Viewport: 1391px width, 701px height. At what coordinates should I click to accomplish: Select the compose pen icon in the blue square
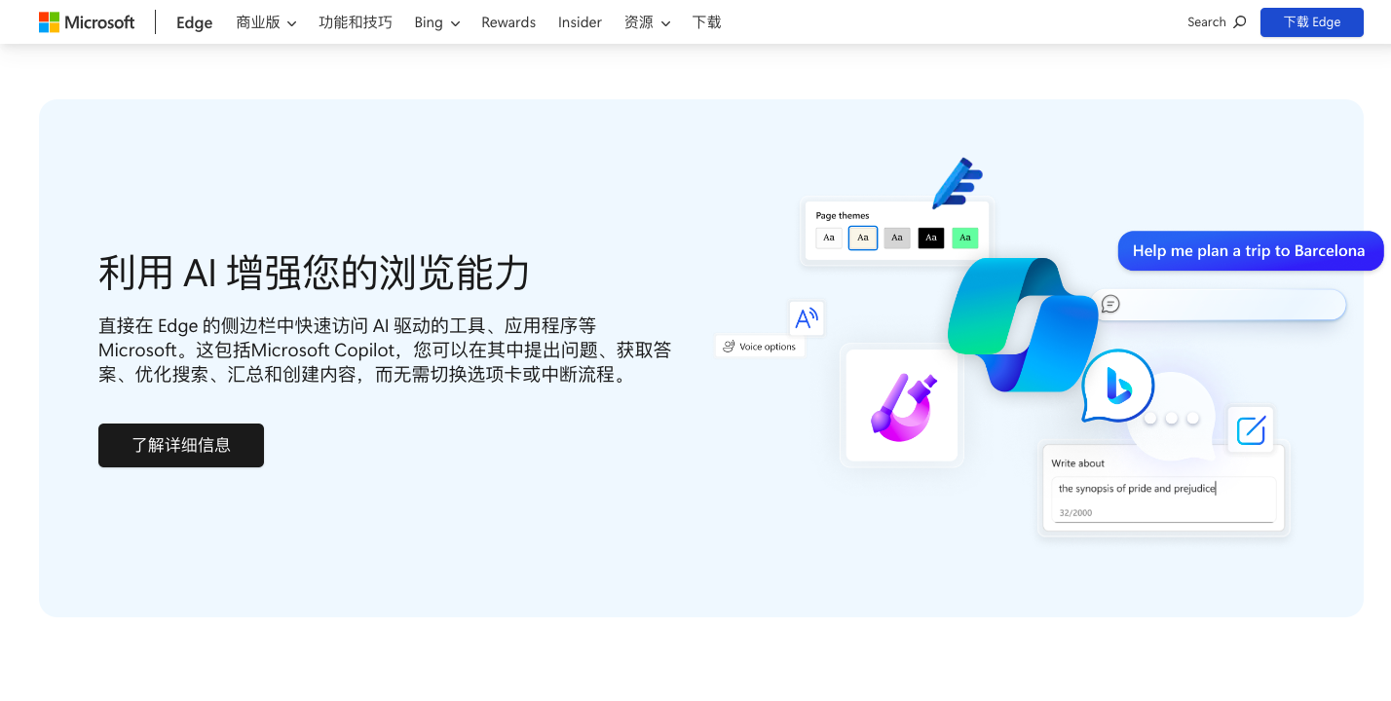click(1251, 429)
